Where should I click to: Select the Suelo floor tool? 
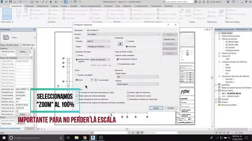54,18
